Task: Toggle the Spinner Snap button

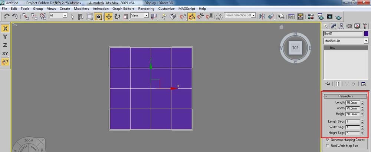Action: (209, 16)
